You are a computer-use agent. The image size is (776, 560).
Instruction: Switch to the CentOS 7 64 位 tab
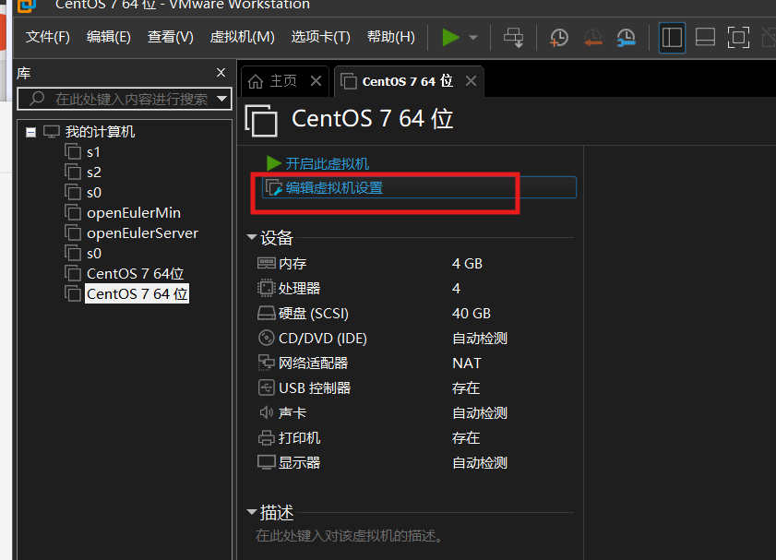click(407, 81)
